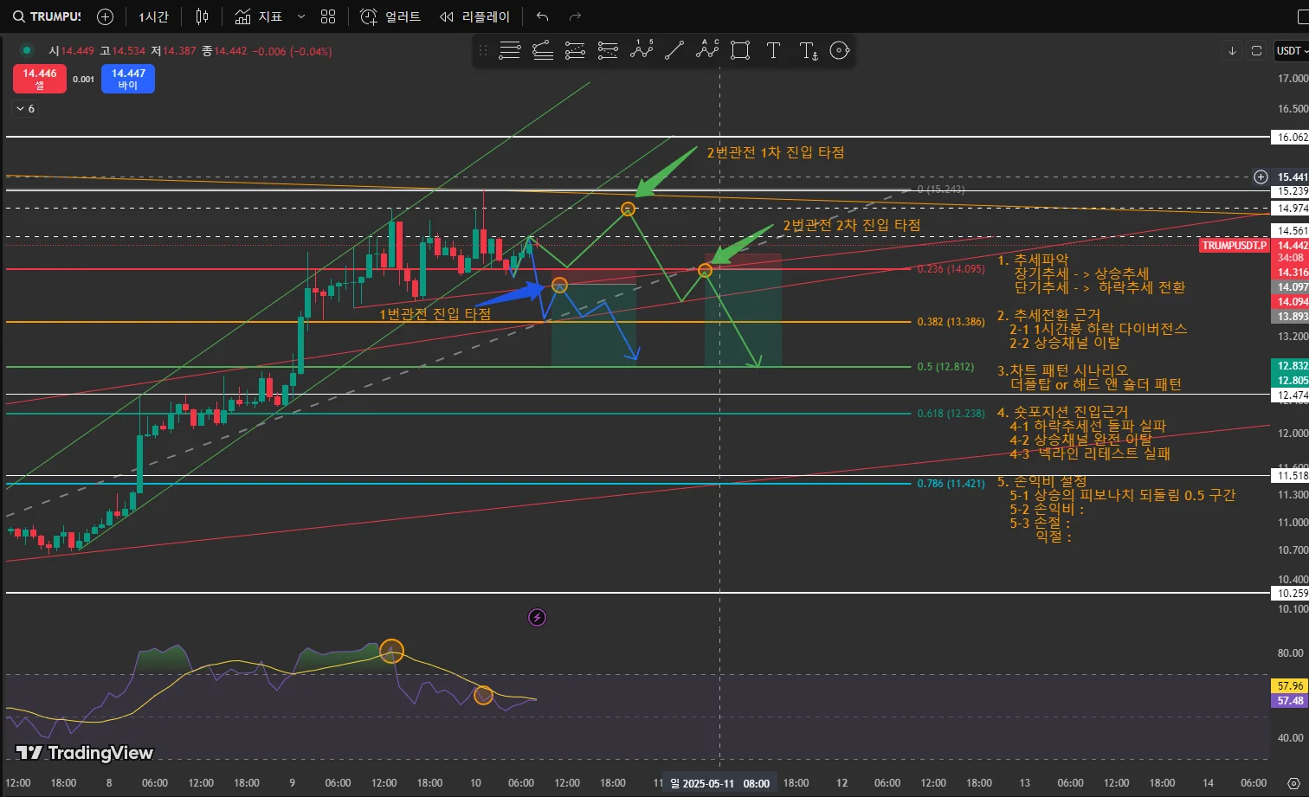Image resolution: width=1309 pixels, height=797 pixels.
Task: Select the ABC correction wave tool
Action: coord(707,50)
